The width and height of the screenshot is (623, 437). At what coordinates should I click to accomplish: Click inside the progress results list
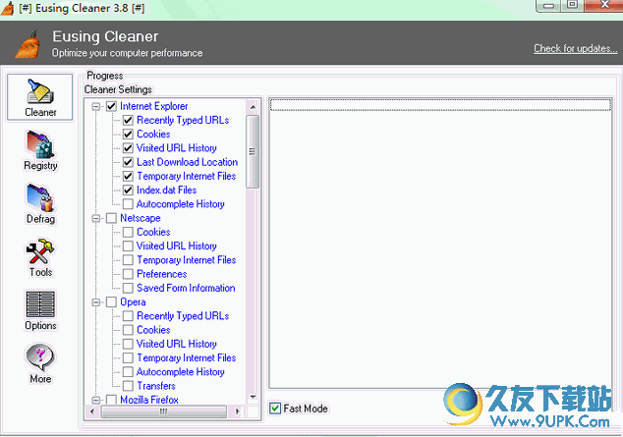pos(440,244)
